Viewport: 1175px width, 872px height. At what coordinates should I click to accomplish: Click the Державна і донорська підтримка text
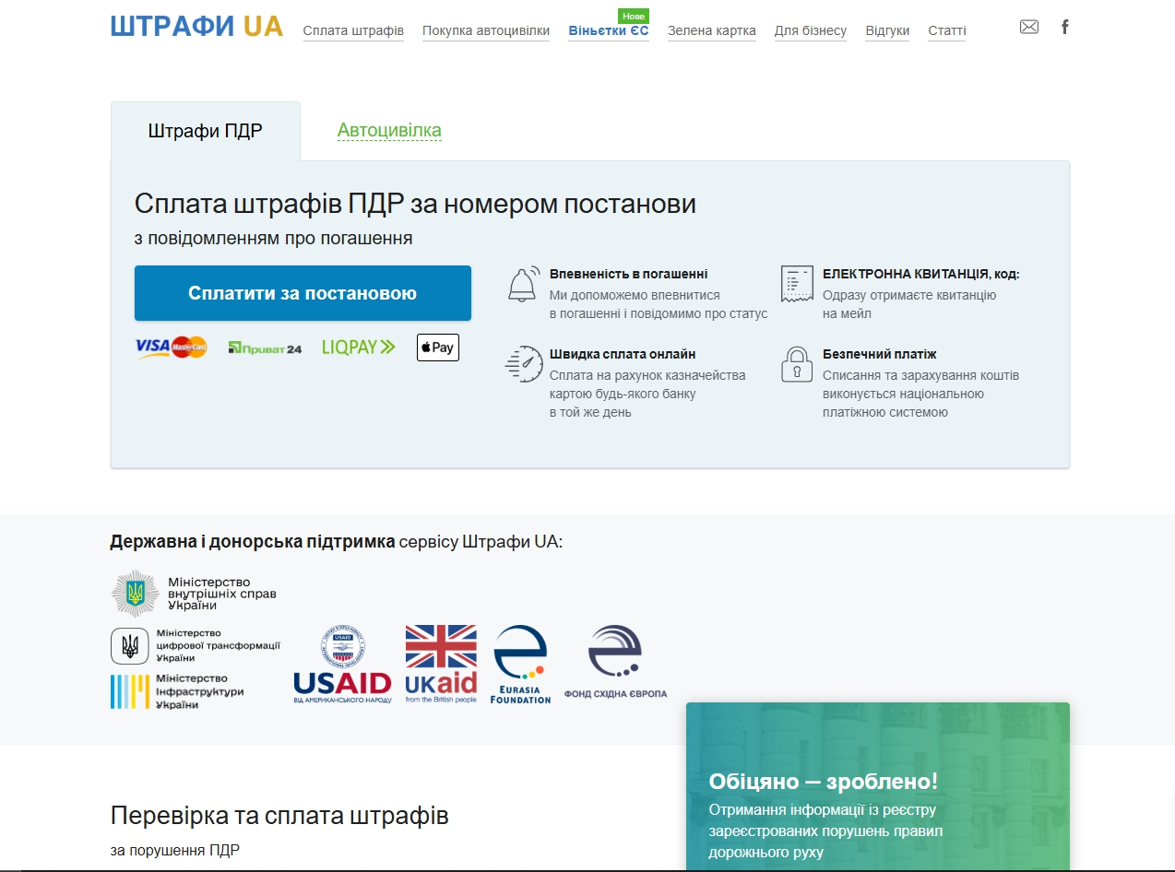pyautogui.click(x=253, y=541)
